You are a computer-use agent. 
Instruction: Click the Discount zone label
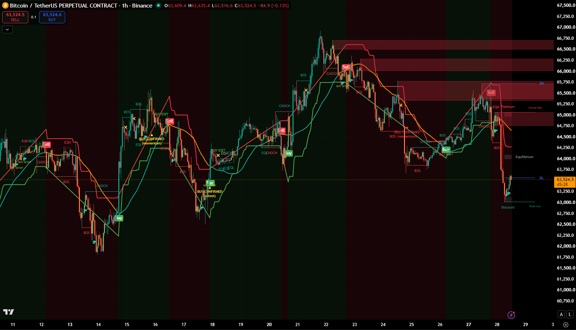point(508,207)
